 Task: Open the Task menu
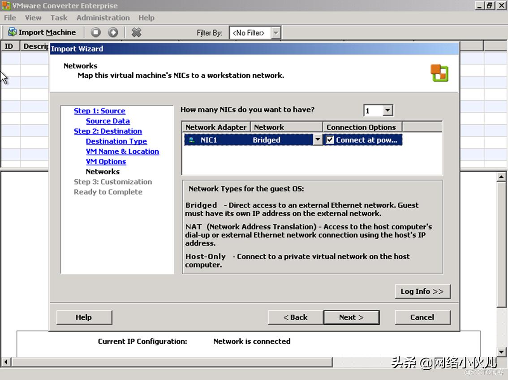(59, 18)
